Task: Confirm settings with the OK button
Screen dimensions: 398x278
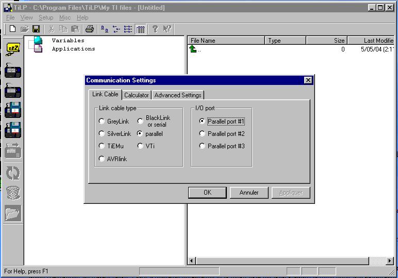Action: click(x=207, y=193)
